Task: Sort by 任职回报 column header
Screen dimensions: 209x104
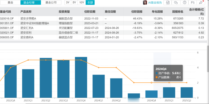Action: coord(137,12)
